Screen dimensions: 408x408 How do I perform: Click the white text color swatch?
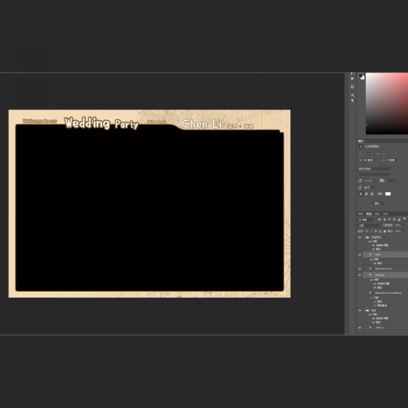(388, 194)
